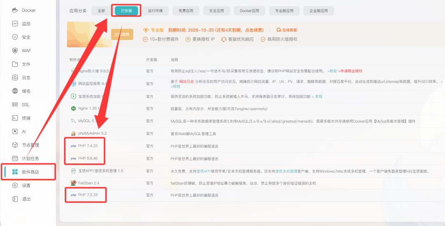Image resolution: width=445 pixels, height=226 pixels.
Task: Select the 宝塔APP/堡塔多机管理 icon
Action: tap(73, 171)
